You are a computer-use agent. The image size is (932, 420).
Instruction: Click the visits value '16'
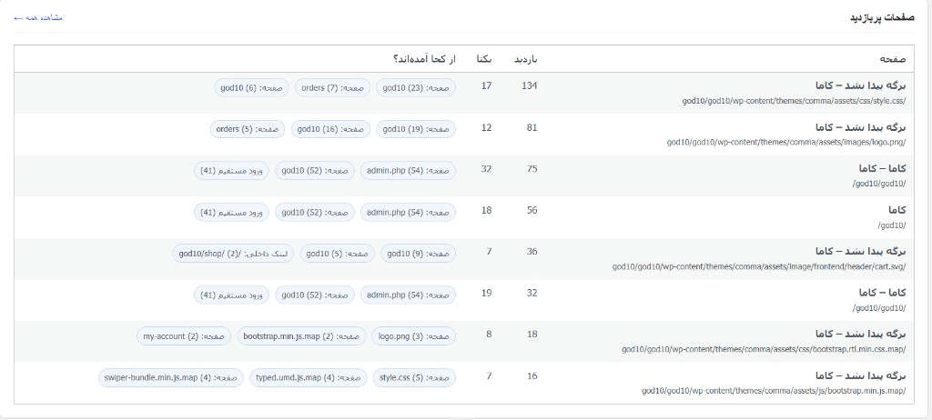pos(532,376)
